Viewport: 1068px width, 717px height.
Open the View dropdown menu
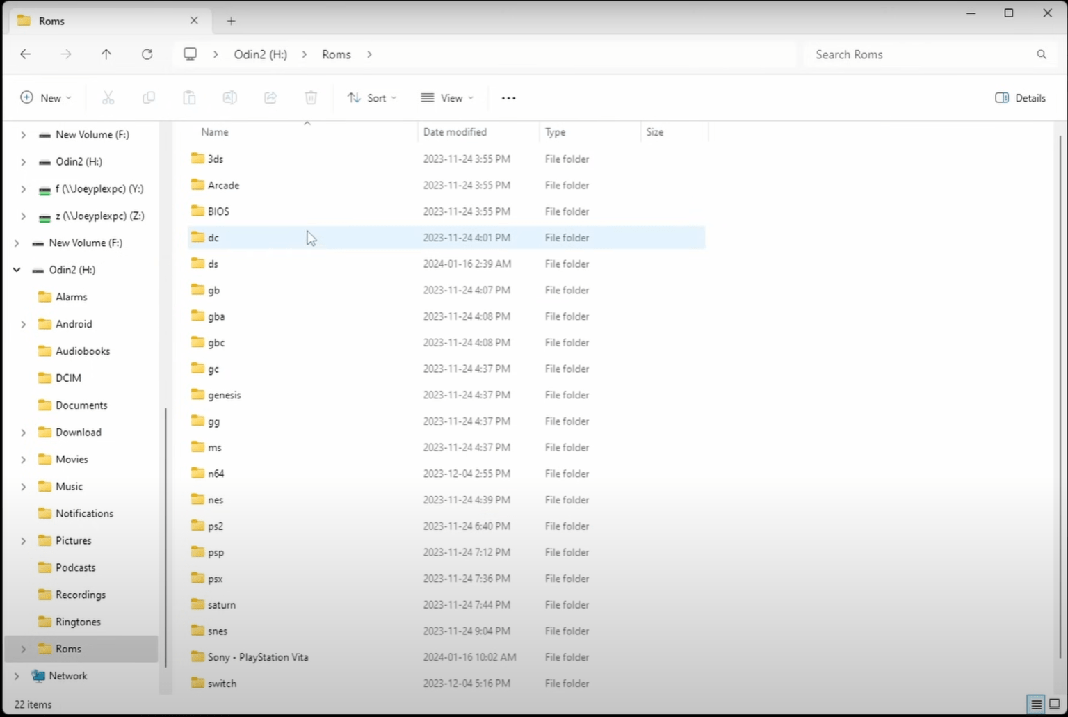[447, 98]
